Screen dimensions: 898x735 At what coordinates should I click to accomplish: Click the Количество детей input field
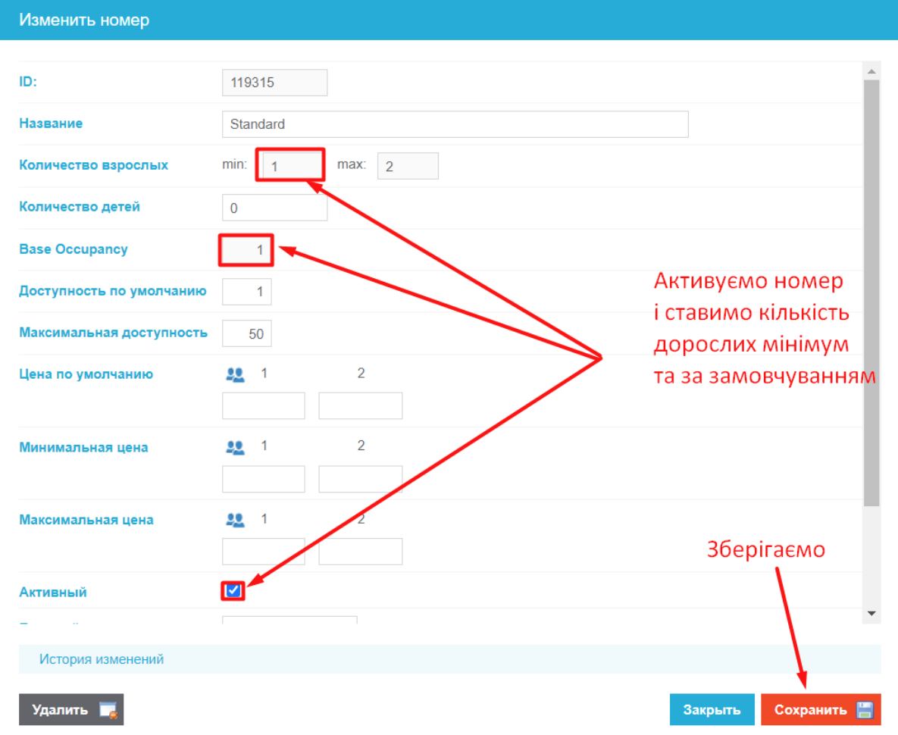coord(274,208)
